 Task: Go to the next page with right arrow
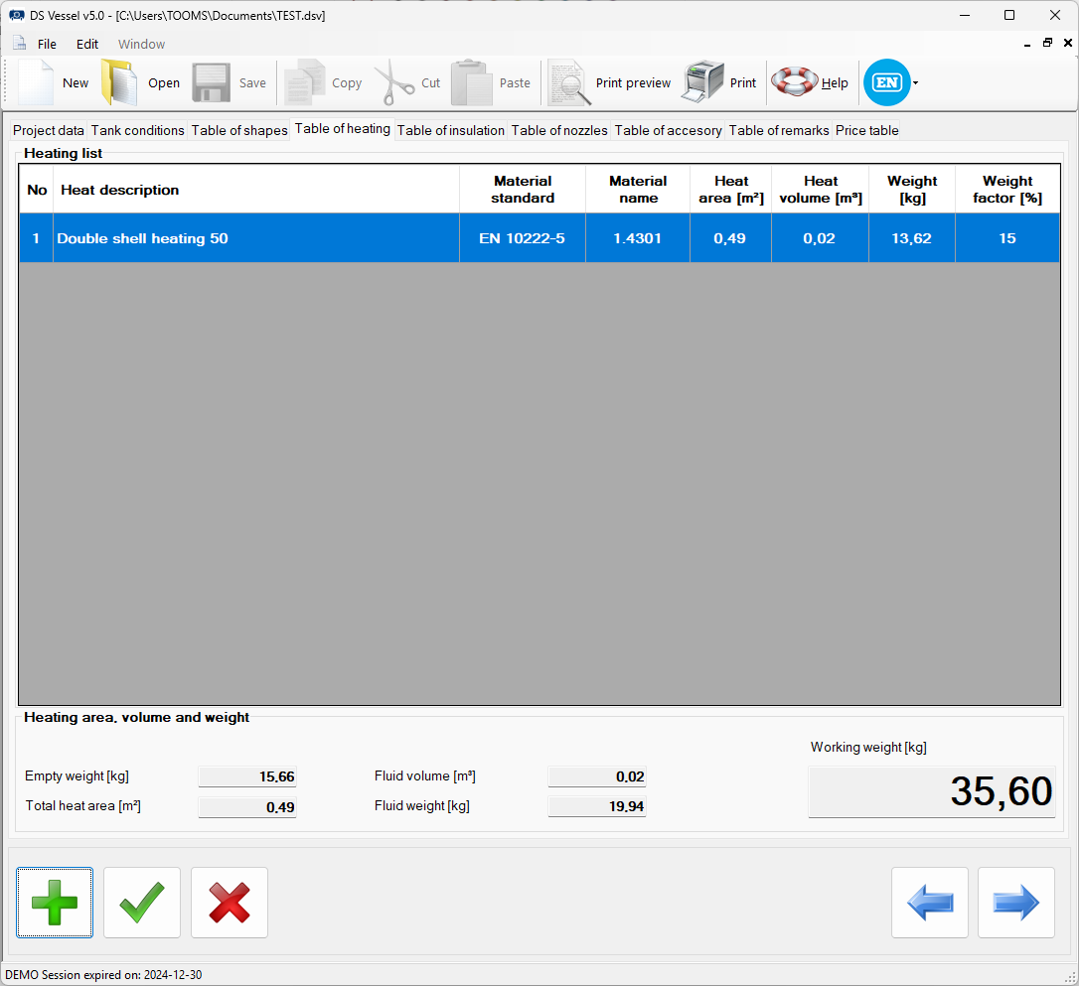coord(1016,903)
